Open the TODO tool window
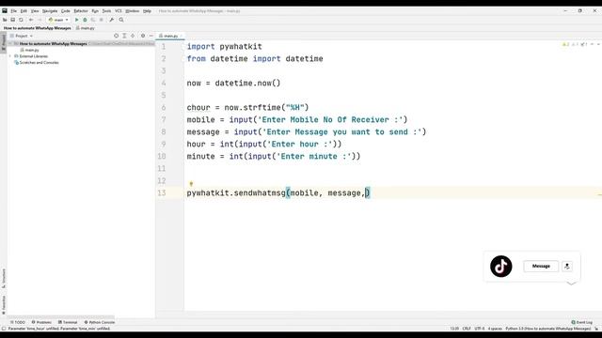602x338 pixels. (18, 322)
